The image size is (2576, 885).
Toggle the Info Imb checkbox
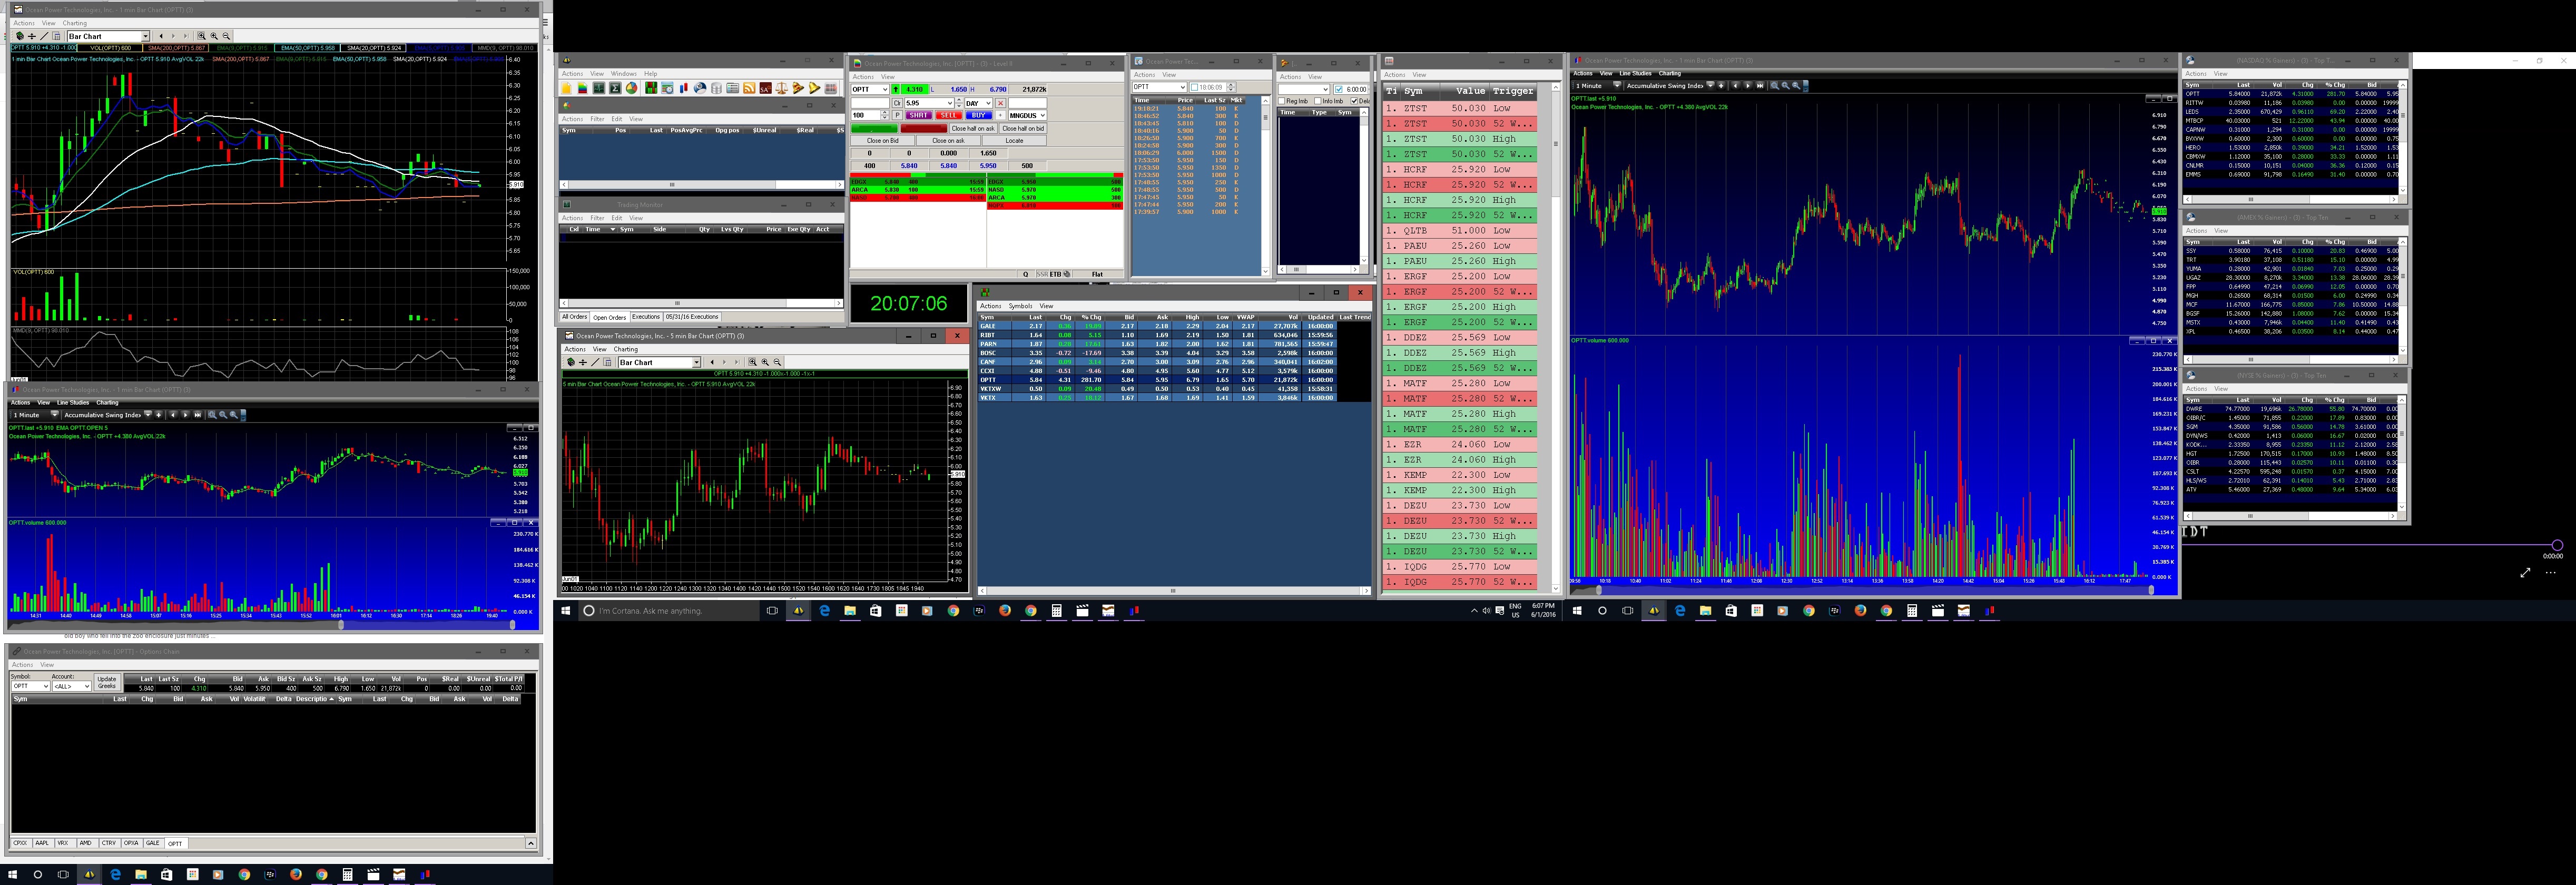(x=1318, y=101)
